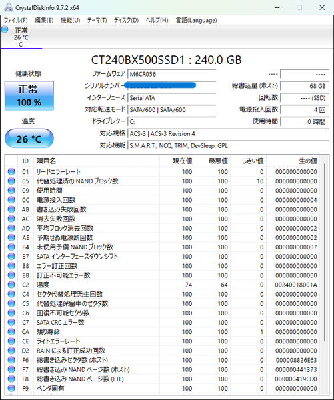Click the drive title CT240BX500SSD1 : 240.0 GB
This screenshot has height=400, width=334.
(166, 60)
